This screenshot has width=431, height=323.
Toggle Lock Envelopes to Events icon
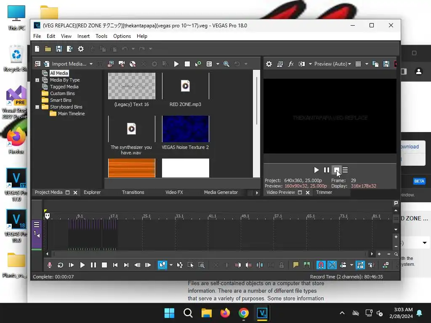[x=360, y=265]
